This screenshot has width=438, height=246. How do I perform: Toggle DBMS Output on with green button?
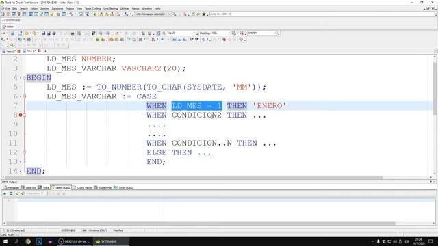[5, 193]
